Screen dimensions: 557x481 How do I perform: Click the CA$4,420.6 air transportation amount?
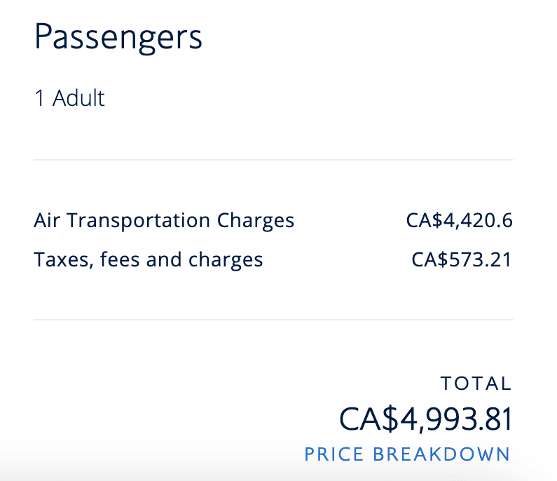tap(459, 220)
